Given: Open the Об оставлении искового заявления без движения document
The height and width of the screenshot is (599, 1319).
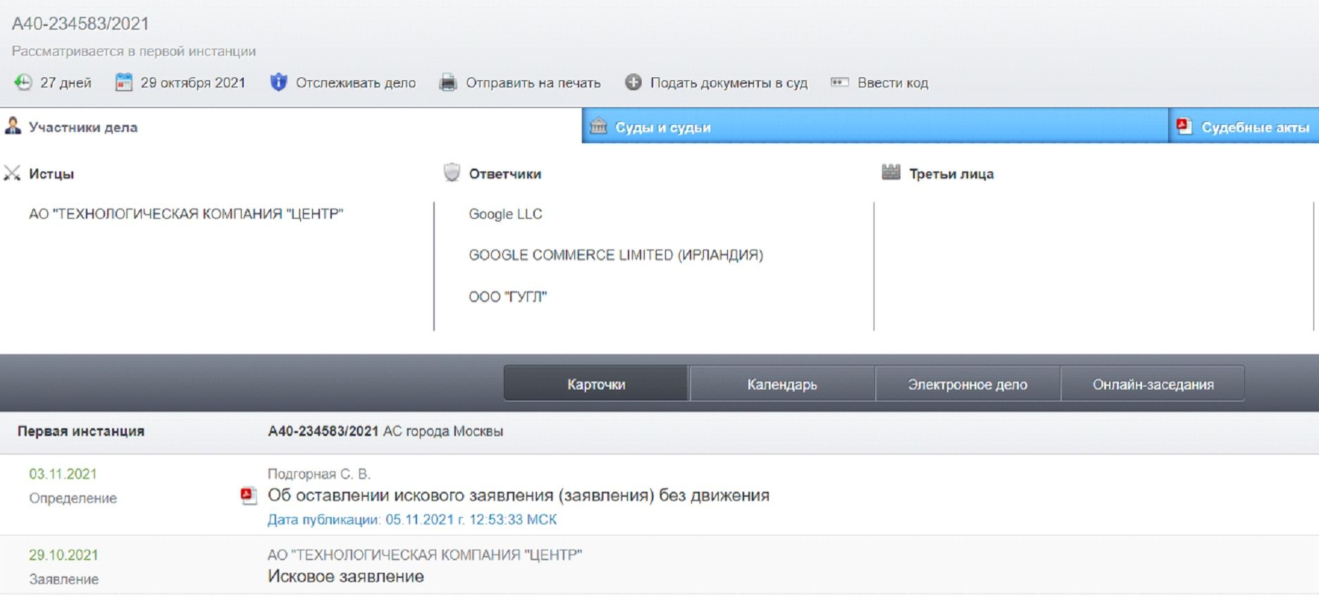Looking at the screenshot, I should pos(518,495).
